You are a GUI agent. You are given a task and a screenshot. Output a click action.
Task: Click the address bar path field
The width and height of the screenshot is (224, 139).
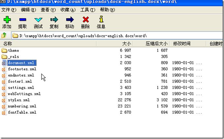point(117,35)
